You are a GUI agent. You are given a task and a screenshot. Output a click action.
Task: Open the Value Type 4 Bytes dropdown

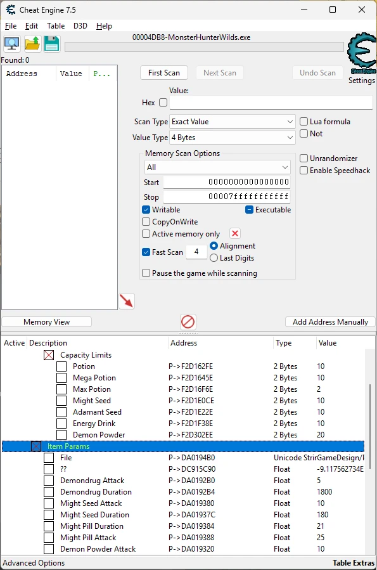point(232,138)
